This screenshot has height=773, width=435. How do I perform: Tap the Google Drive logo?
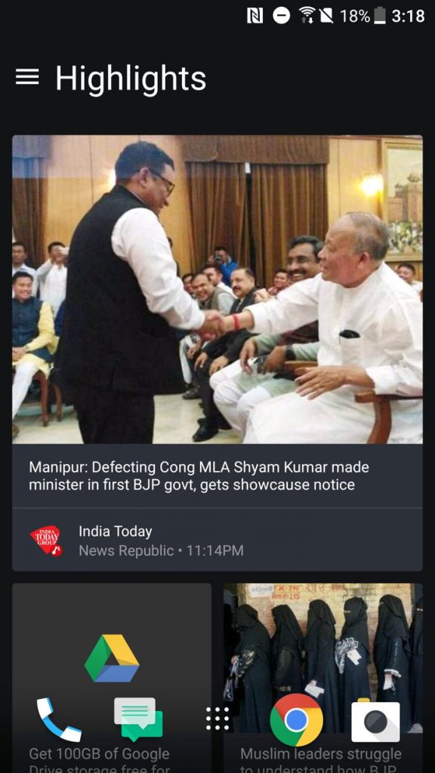click(x=112, y=658)
